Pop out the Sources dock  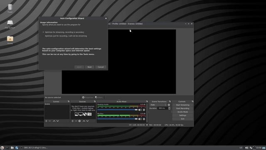[x=95, y=101]
